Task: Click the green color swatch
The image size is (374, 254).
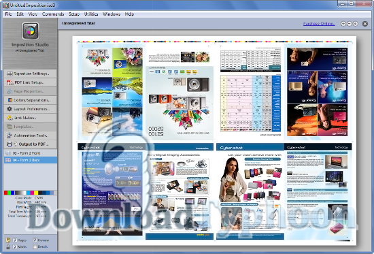Action: [x=9, y=193]
